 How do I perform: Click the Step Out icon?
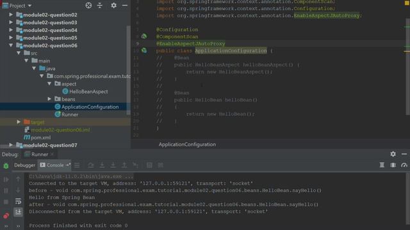pos(124,165)
